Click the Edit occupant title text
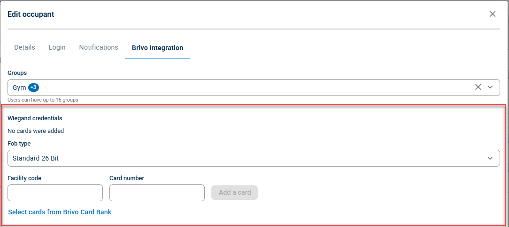This screenshot has width=509, height=227. (x=31, y=14)
